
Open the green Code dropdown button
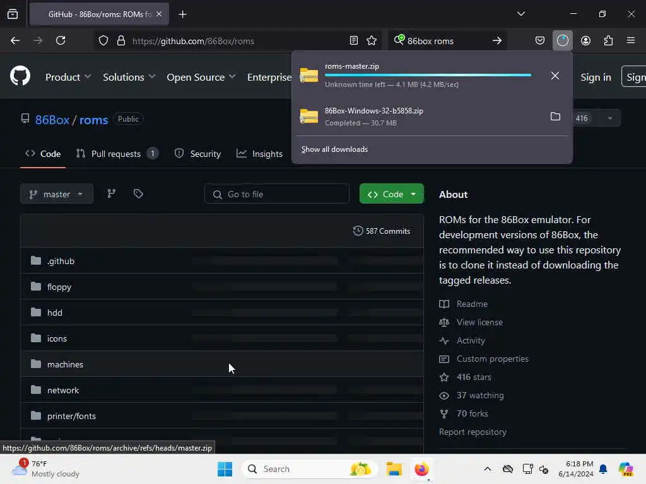391,194
